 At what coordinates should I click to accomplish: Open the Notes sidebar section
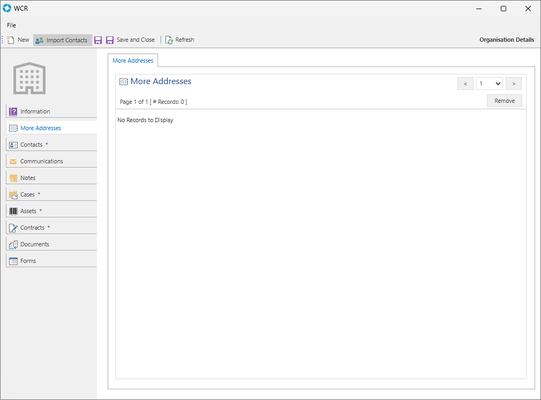pos(28,178)
